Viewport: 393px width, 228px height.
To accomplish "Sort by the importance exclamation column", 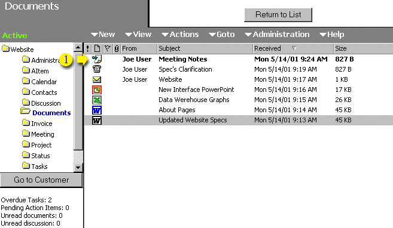I will tap(87, 48).
